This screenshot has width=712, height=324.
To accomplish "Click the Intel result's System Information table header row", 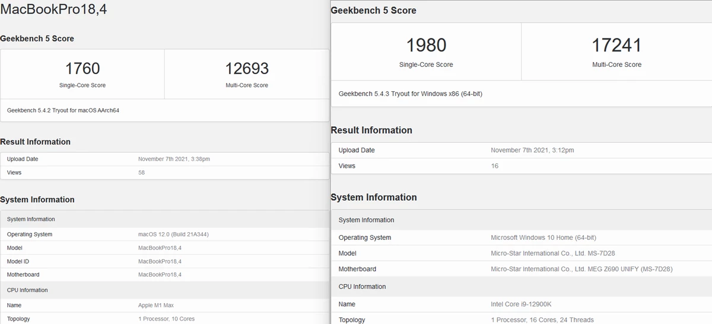I will 522,220.
